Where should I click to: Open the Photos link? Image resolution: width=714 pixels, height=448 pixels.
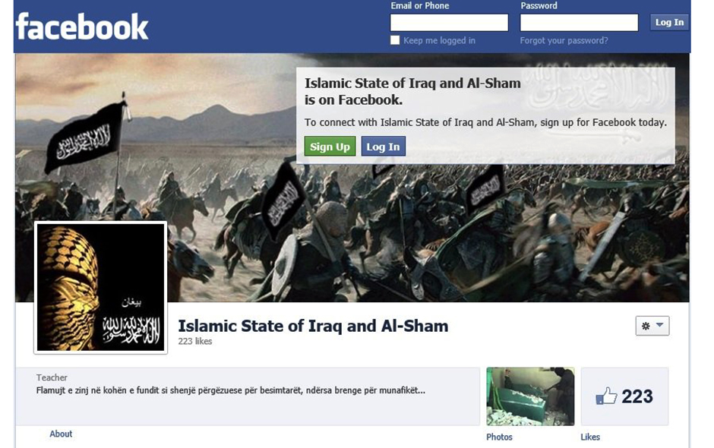pyautogui.click(x=499, y=437)
